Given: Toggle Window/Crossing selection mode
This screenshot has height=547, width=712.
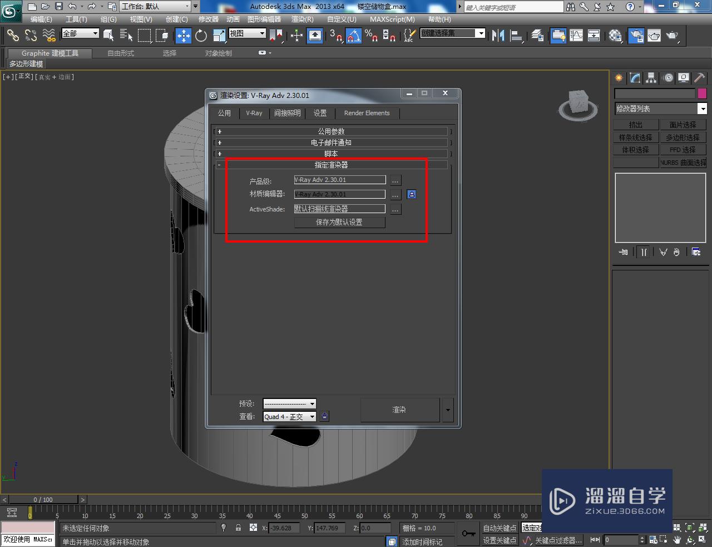Looking at the screenshot, I should tap(162, 36).
